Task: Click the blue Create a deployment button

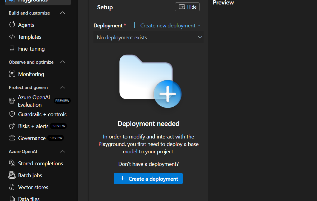Action: click(148, 178)
